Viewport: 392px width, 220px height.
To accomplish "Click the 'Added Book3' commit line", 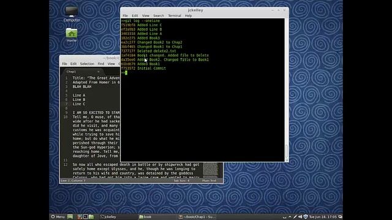I will point(140,38).
